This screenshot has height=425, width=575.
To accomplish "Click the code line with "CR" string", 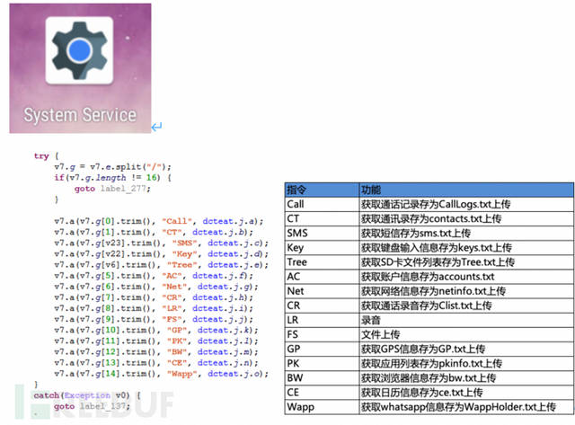I will click(154, 297).
